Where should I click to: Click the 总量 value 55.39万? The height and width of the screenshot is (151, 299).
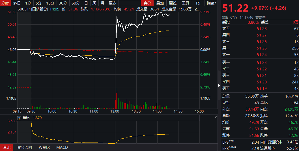252,96
